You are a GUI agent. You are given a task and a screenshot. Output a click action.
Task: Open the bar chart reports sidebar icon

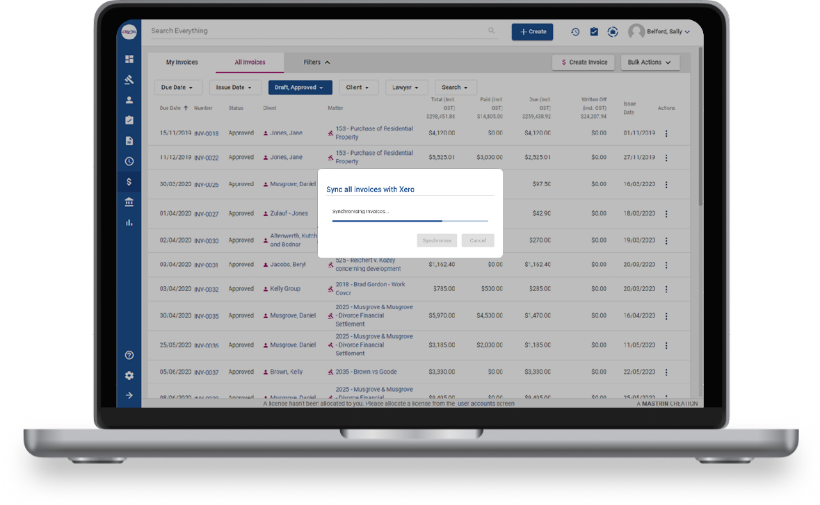(x=129, y=223)
